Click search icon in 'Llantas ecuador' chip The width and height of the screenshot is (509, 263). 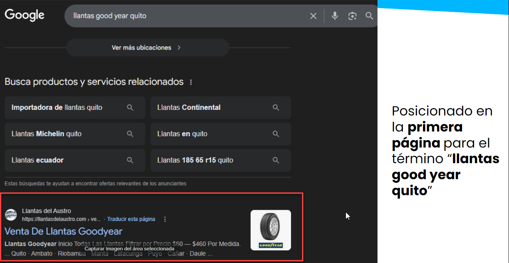(130, 161)
